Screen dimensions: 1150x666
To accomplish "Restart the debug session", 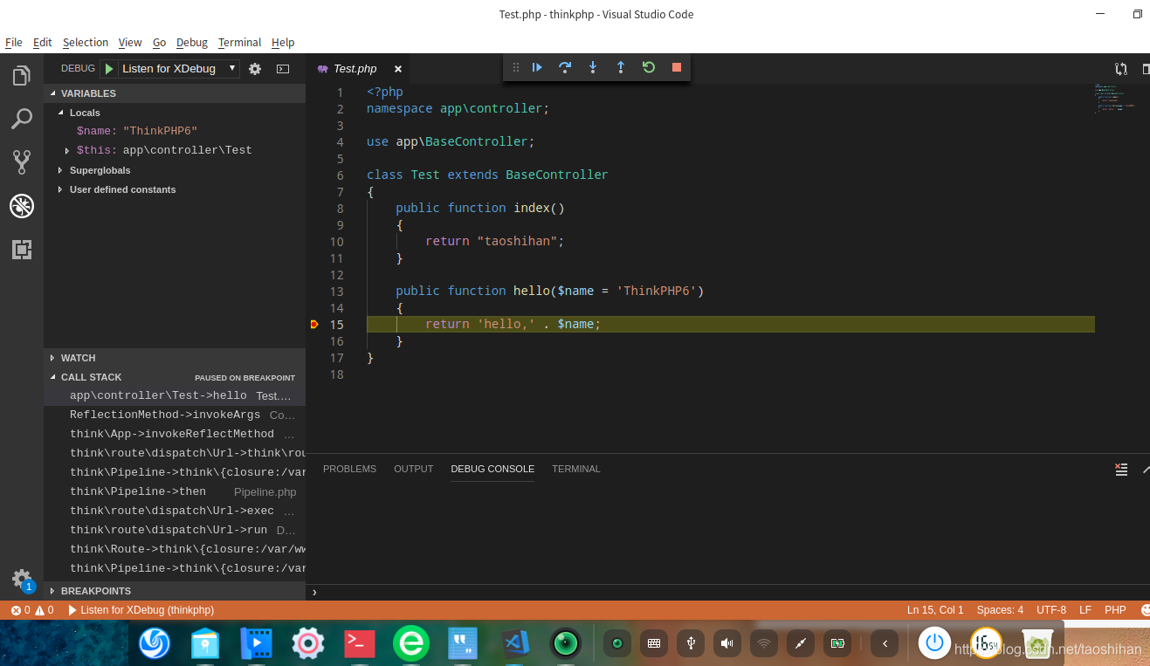I will click(x=649, y=67).
